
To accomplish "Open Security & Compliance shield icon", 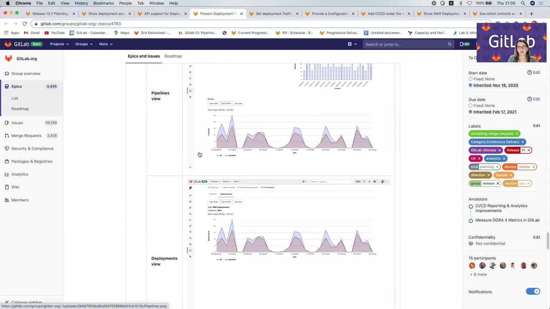I will pyautogui.click(x=7, y=148).
